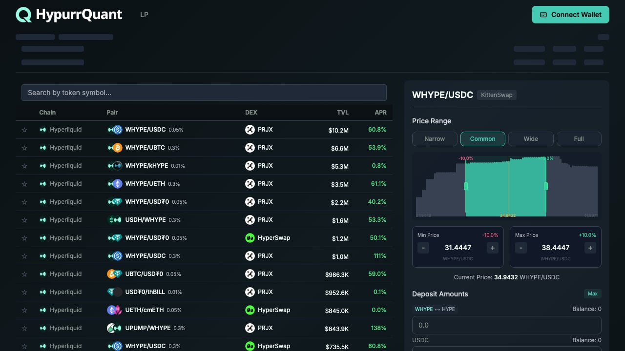Click the PRJX logo in the WHYPE/UETH row

pyautogui.click(x=250, y=184)
